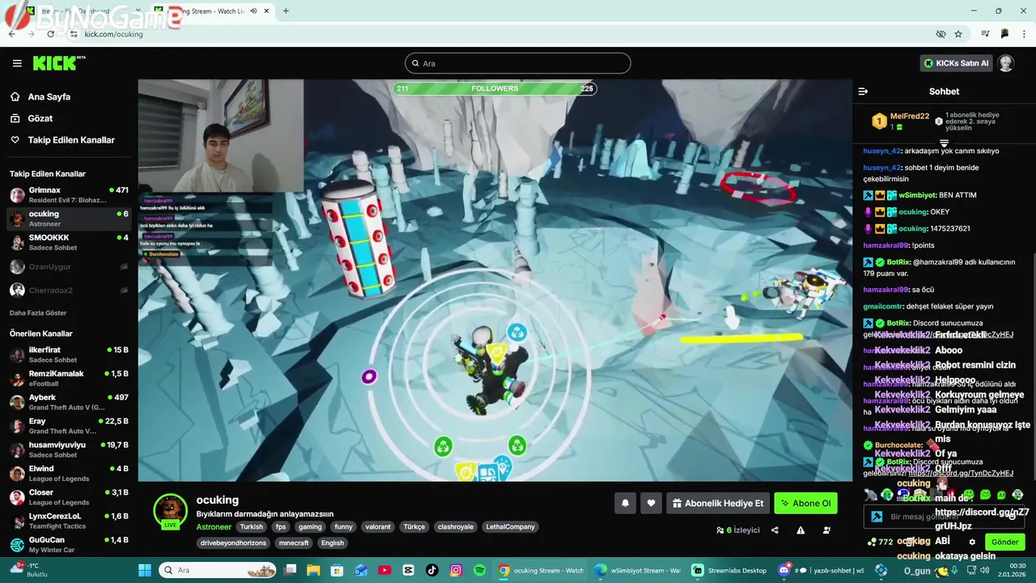The image size is (1036, 583).
Task: Click the Gönder send button
Action: [x=1005, y=542]
